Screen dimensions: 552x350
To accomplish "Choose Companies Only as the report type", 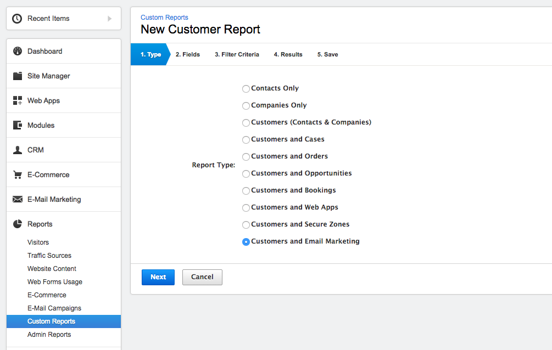I will (x=246, y=105).
